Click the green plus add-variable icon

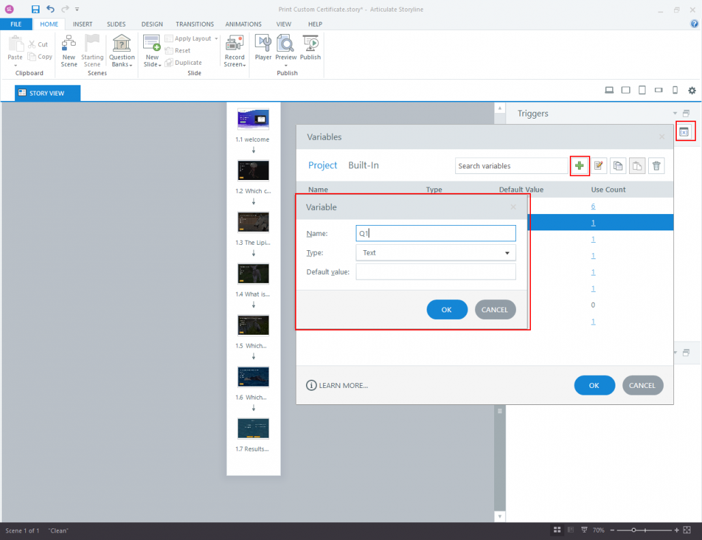579,166
